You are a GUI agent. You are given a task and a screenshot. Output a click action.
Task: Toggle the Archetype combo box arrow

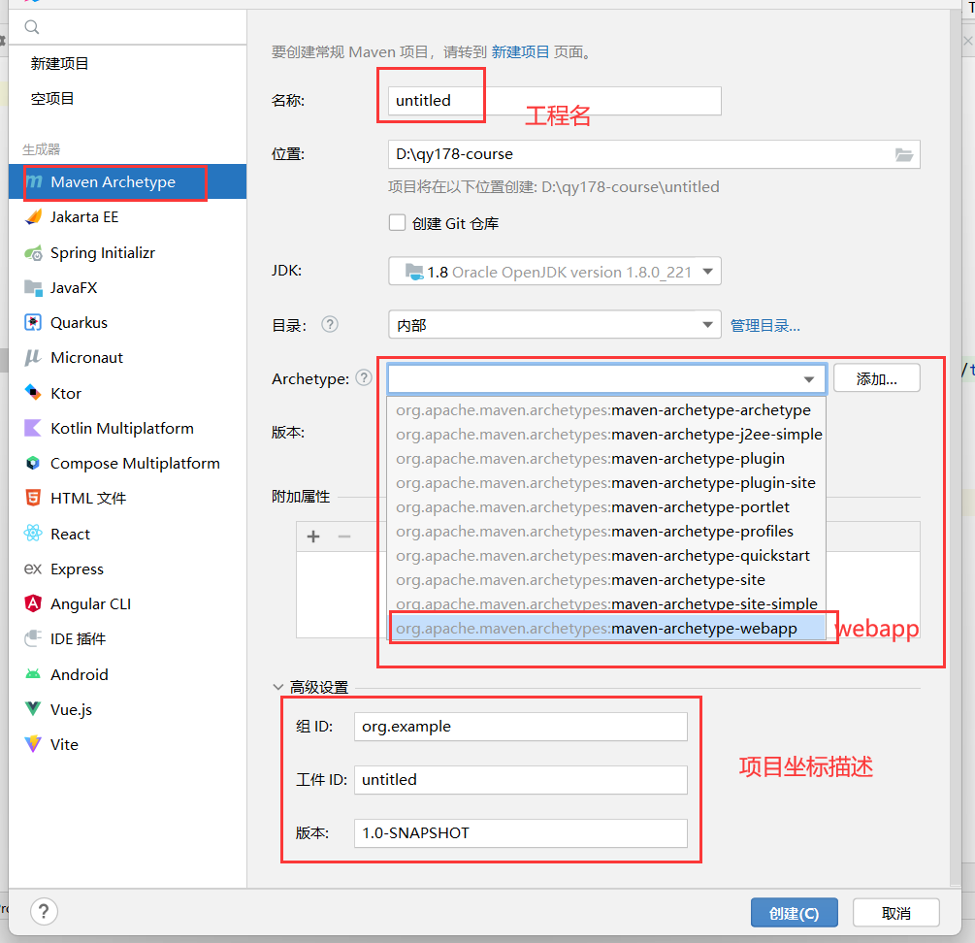coord(808,379)
